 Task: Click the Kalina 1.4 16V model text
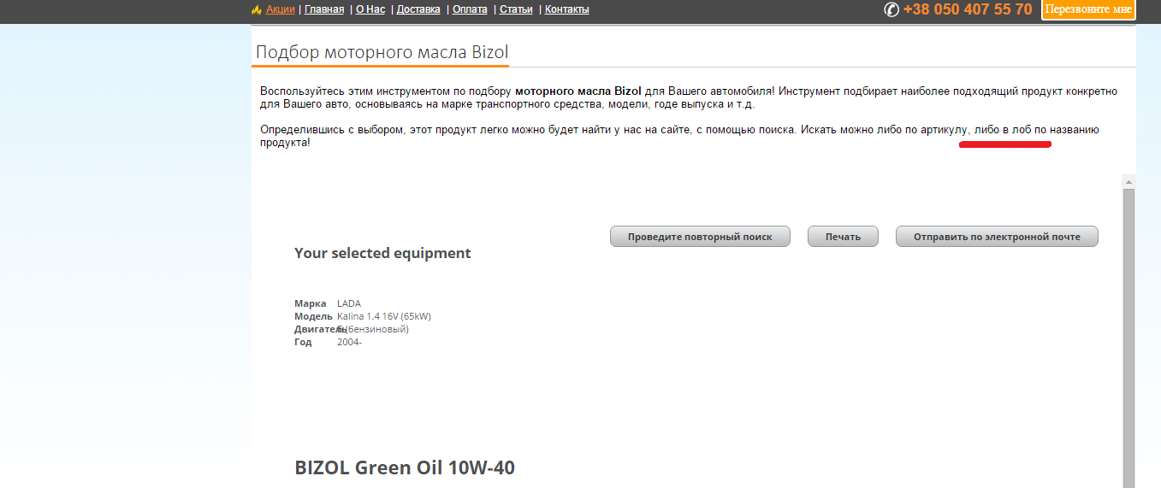pyautogui.click(x=383, y=316)
